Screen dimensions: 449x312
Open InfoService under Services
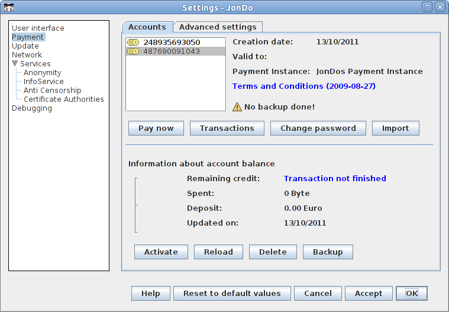(44, 81)
